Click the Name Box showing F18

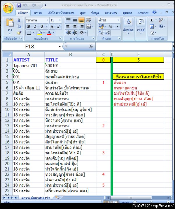point(30,47)
